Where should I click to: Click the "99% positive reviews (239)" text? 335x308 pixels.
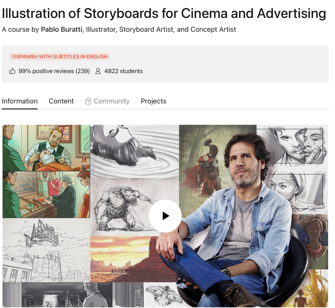click(54, 71)
